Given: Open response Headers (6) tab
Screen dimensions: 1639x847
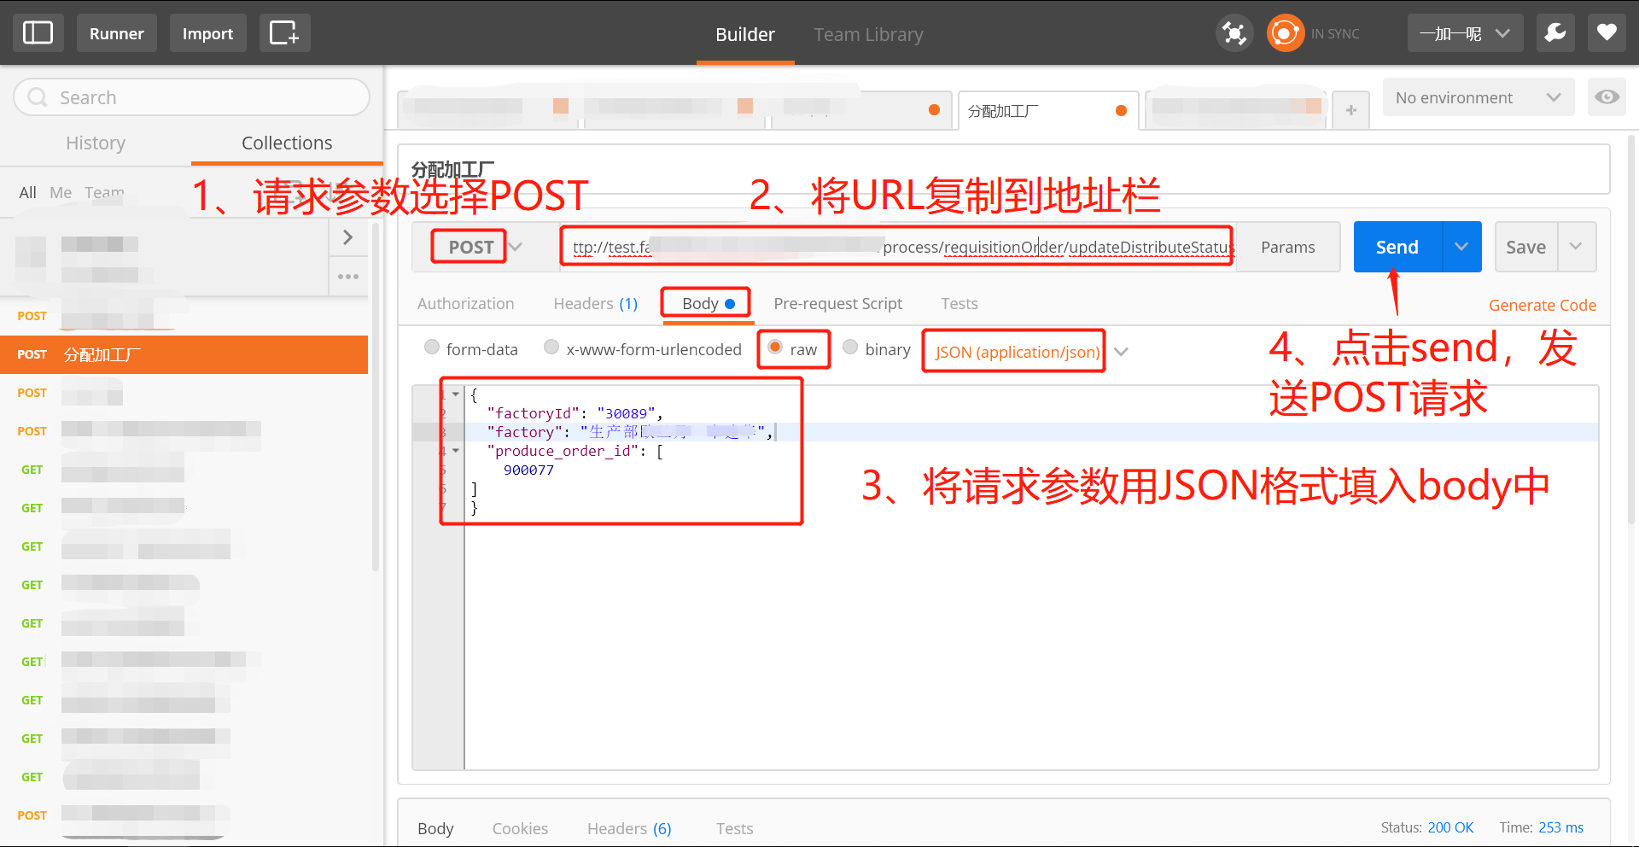Looking at the screenshot, I should 629,828.
